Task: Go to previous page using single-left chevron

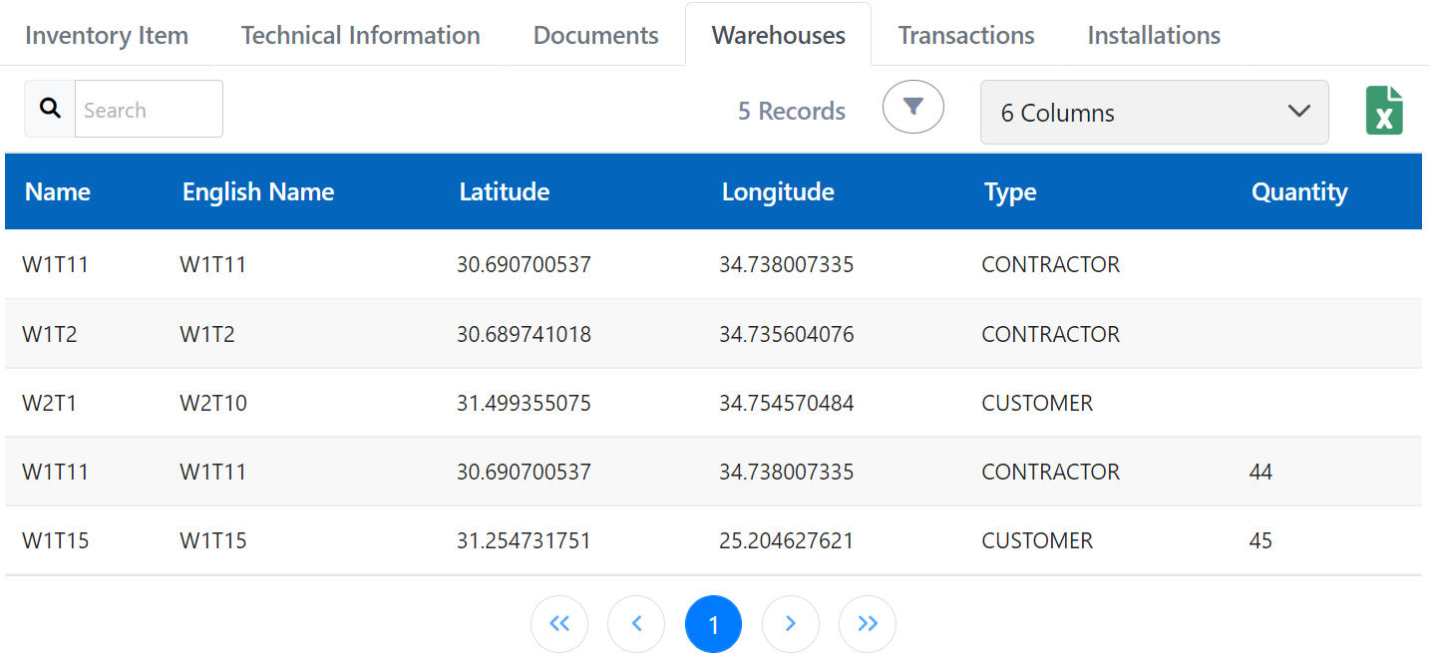Action: [x=636, y=623]
